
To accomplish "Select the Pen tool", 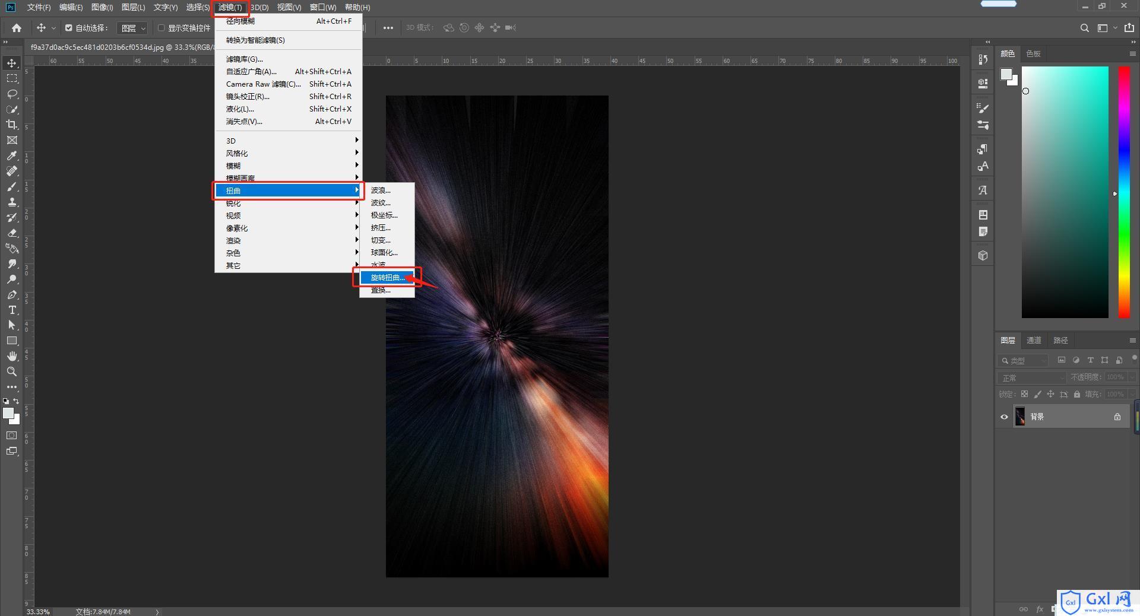I will coord(12,294).
